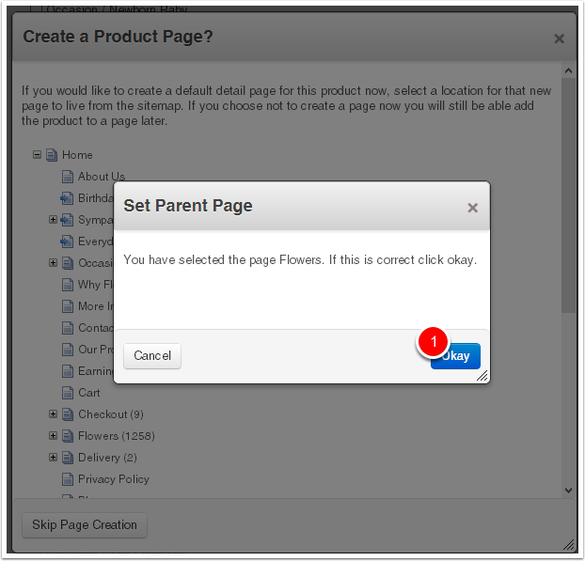The width and height of the screenshot is (585, 561).
Task: Expand the Flowers (1258) tree node
Action: click(54, 436)
